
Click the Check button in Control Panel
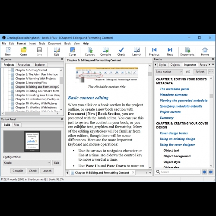pyautogui.click(x=33, y=171)
